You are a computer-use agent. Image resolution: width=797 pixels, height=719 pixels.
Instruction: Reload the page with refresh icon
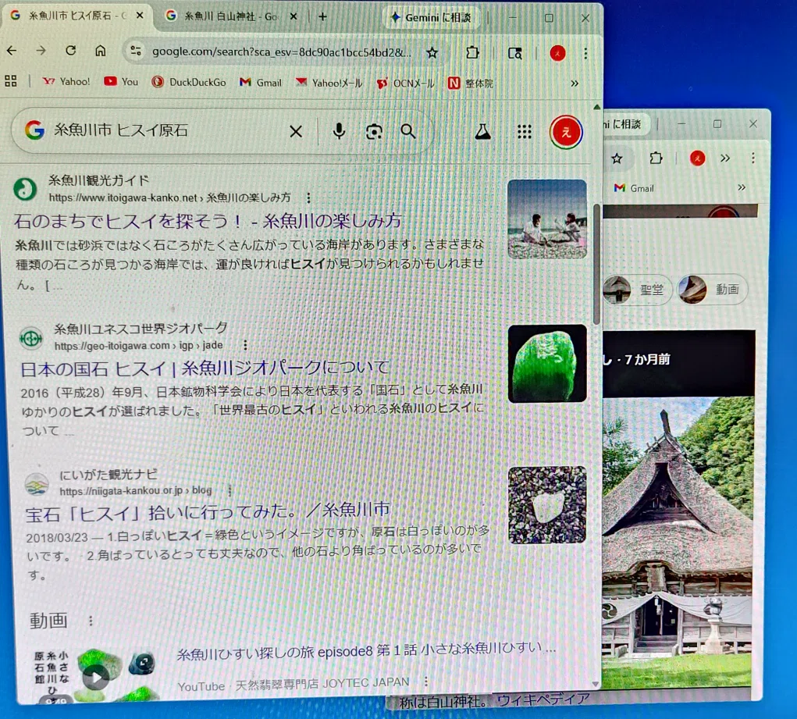point(71,51)
